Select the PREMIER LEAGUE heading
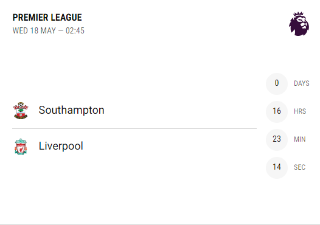The height and width of the screenshot is (225, 320). [x=47, y=18]
